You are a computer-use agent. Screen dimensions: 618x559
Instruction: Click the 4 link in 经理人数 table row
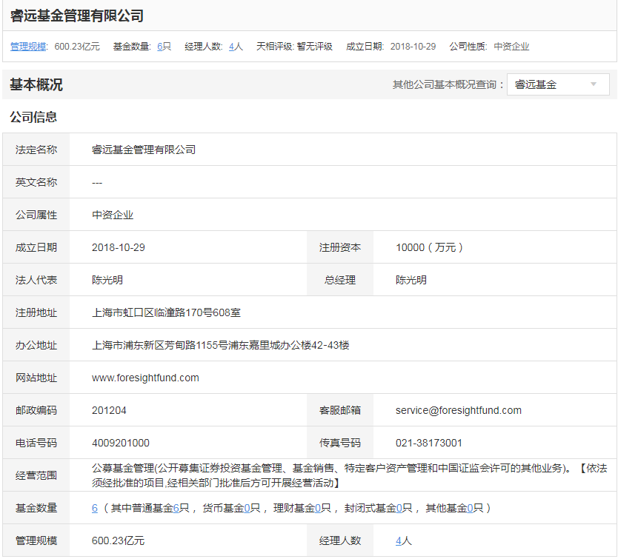click(399, 540)
